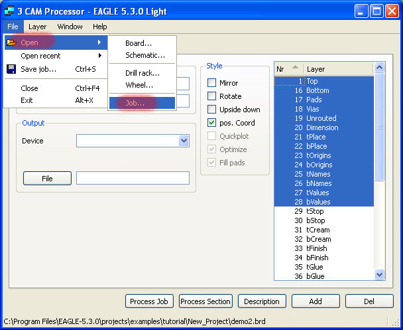This screenshot has width=403, height=330.
Task: Click the layer list scrollbar thumb
Action: point(379,127)
